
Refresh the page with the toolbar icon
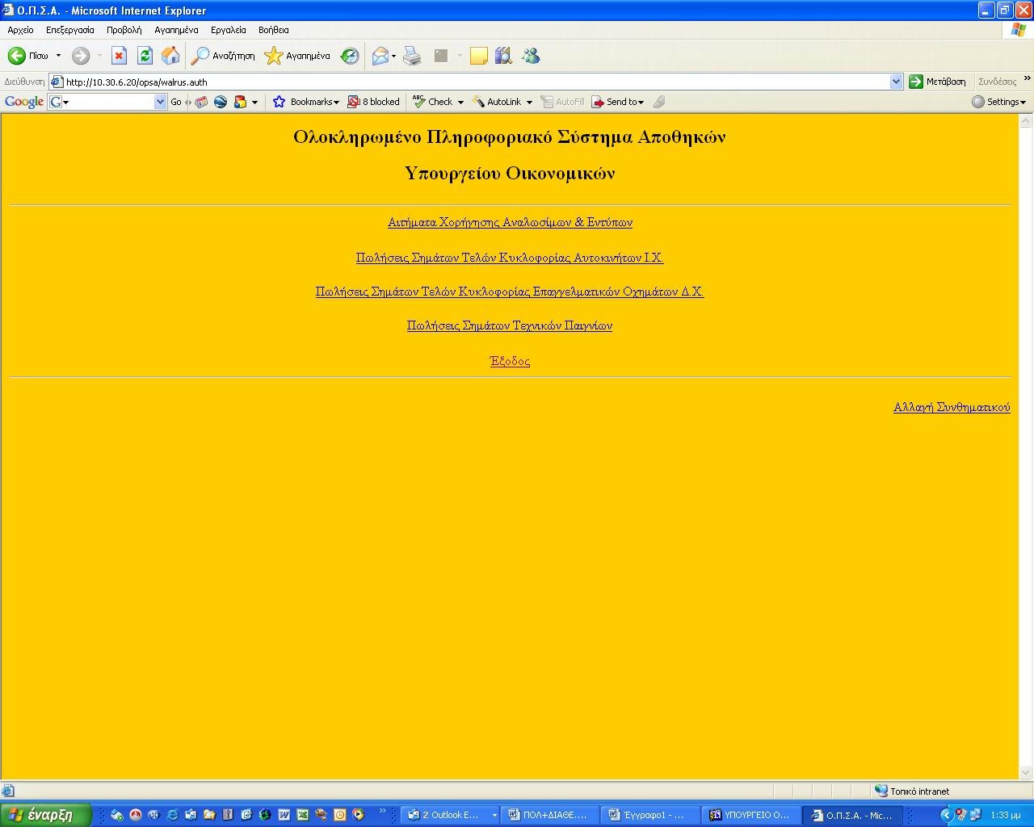click(145, 56)
